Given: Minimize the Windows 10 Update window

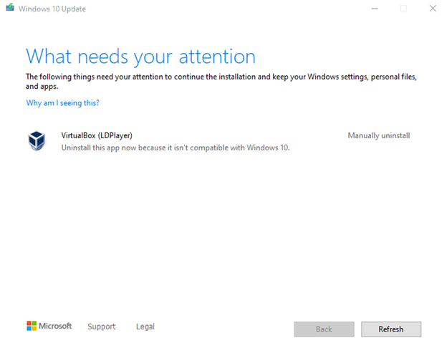Looking at the screenshot, I should coord(375,9).
